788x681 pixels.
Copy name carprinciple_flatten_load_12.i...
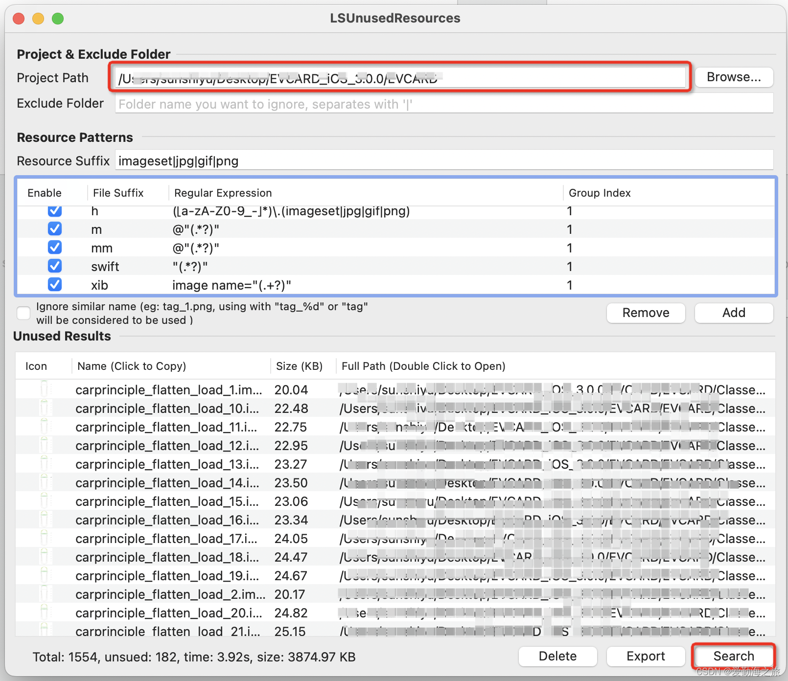[x=167, y=446]
